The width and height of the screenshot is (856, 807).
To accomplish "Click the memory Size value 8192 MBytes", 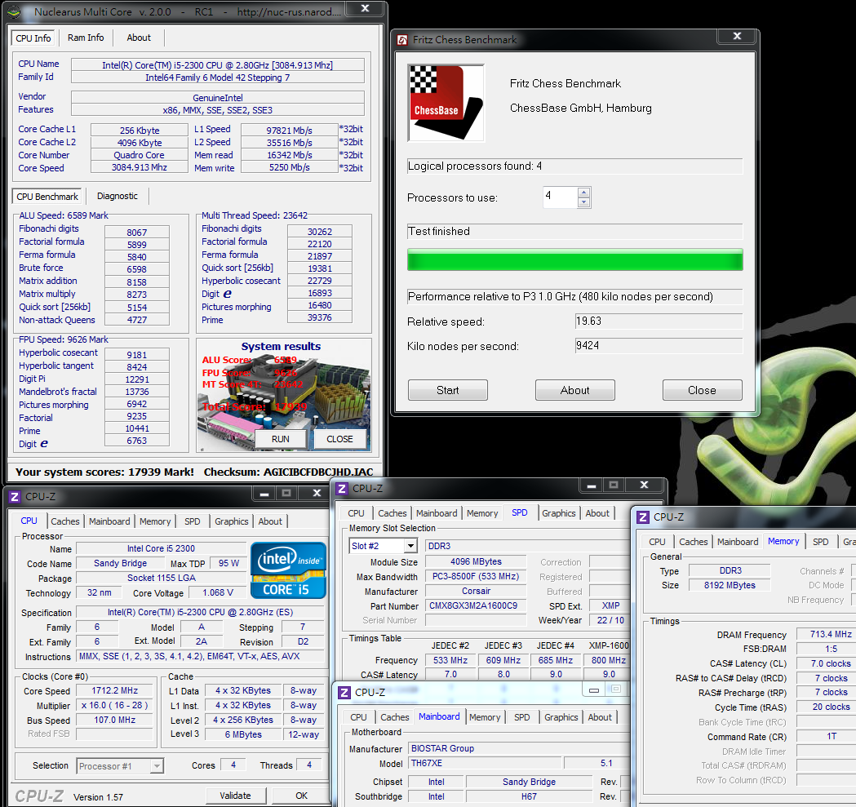I will point(730,585).
